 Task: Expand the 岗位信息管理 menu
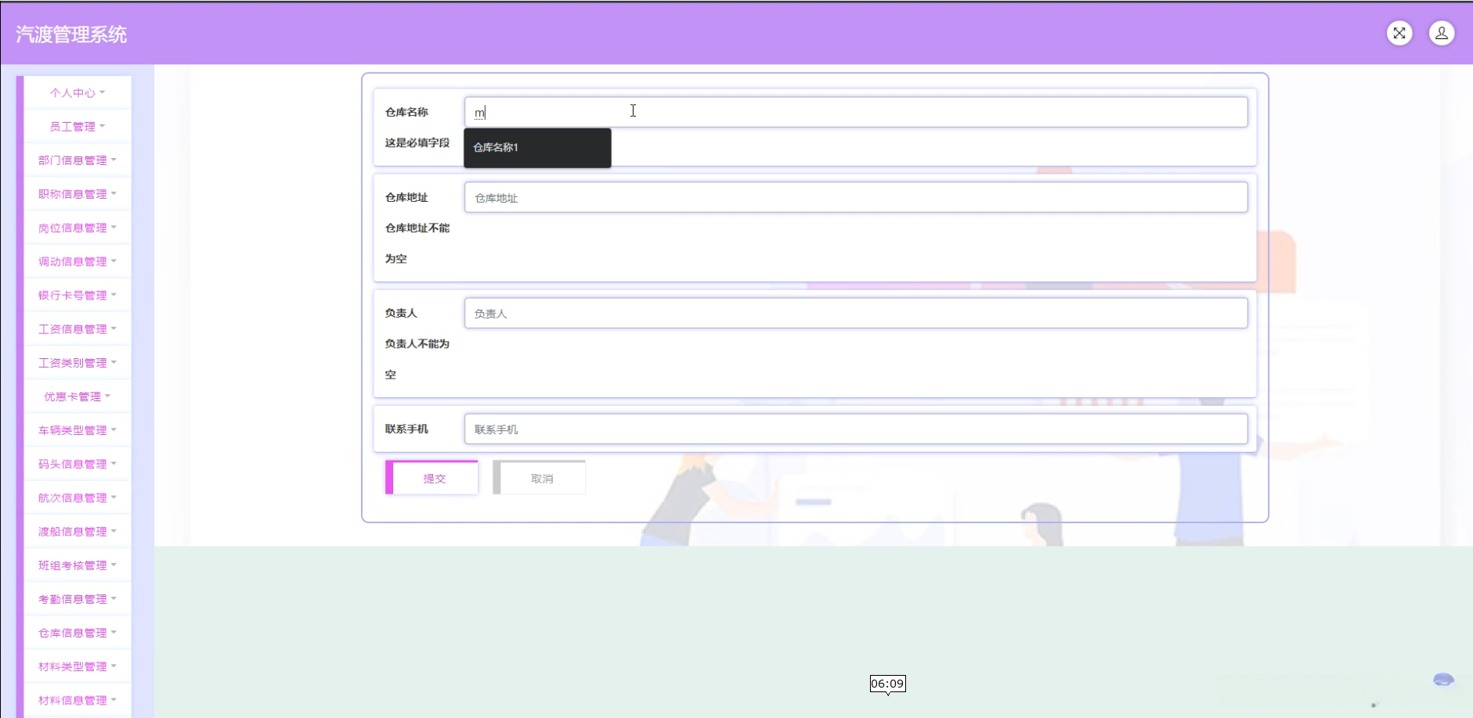tap(78, 228)
